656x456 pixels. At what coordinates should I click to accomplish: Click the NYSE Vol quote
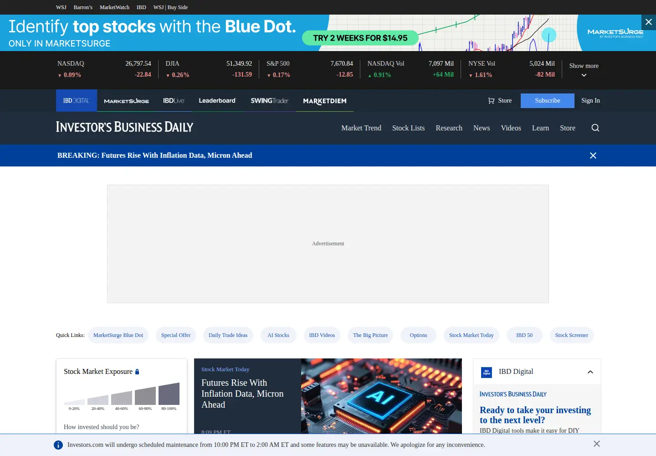tap(512, 69)
